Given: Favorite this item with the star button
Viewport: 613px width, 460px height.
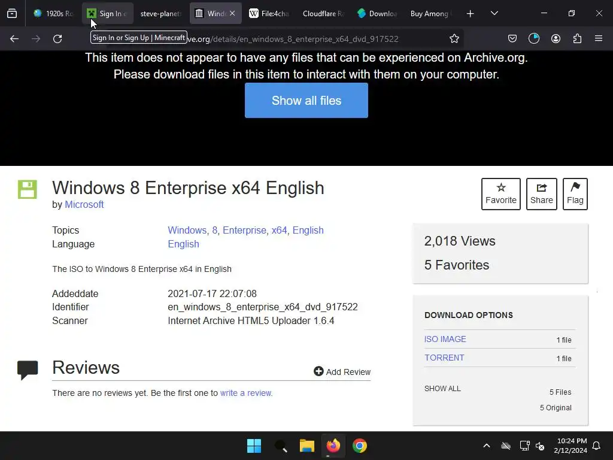Looking at the screenshot, I should [501, 194].
